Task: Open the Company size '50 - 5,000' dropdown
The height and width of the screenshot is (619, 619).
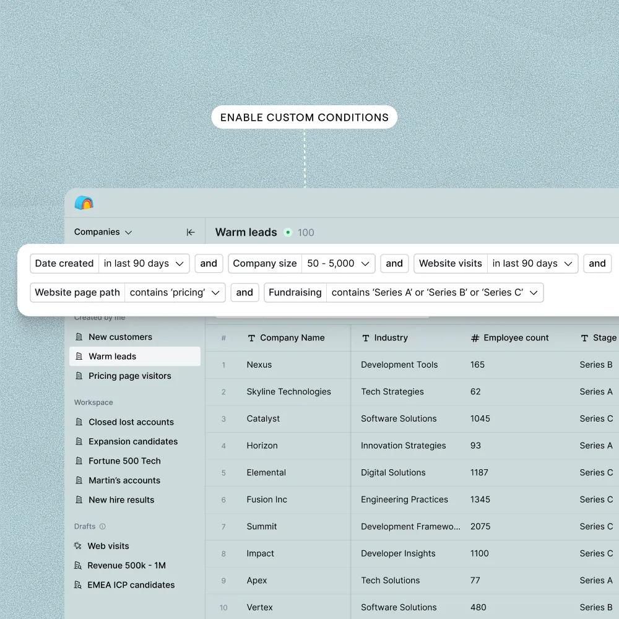Action: 339,263
